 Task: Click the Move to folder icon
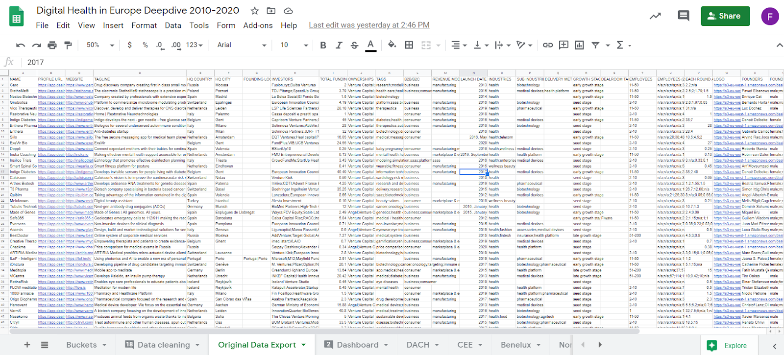271,11
